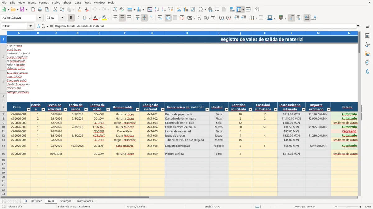Click the horizontal scrollbar
373x209 pixels.
point(75,197)
